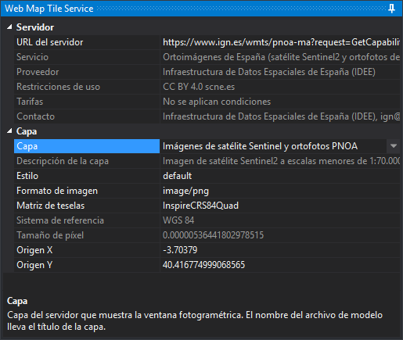Select the Tarifas label
Image resolution: width=403 pixels, height=340 pixels.
[30, 102]
